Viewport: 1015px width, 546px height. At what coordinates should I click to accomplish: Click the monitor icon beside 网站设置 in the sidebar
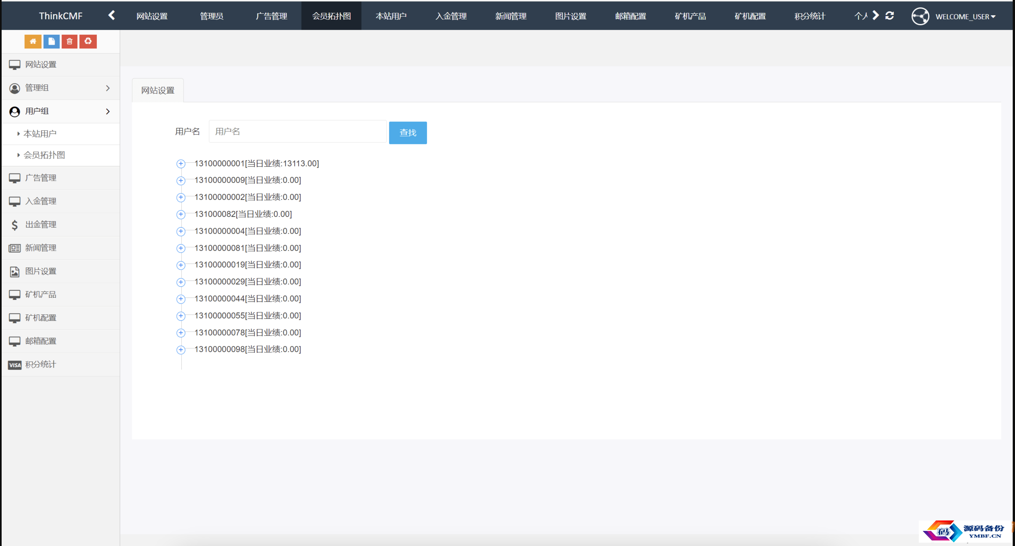15,65
